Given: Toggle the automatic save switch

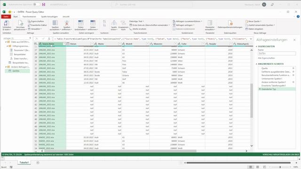Looking at the screenshot, I should [x=36, y=4].
